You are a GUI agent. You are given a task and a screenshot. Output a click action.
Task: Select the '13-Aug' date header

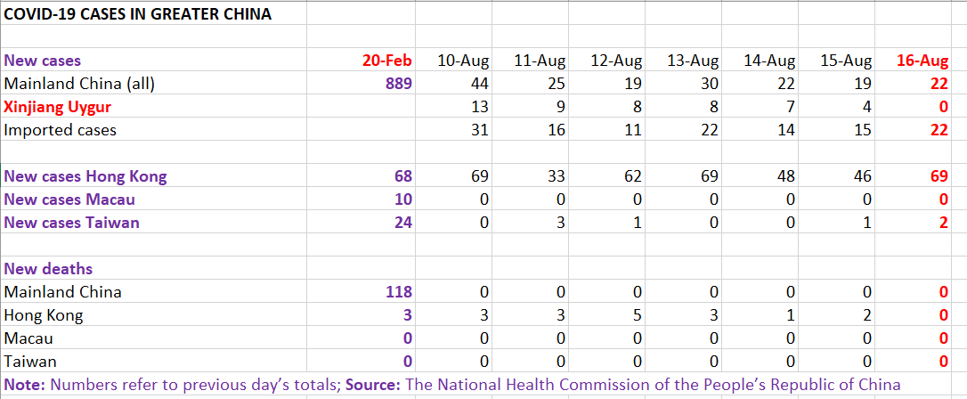[693, 61]
